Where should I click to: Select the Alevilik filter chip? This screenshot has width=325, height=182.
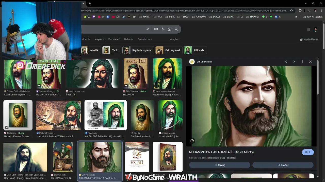coord(91,50)
